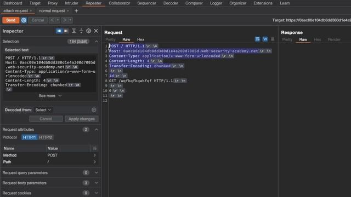Select the 'attack request' Repeater tab

pyautogui.click(x=15, y=11)
